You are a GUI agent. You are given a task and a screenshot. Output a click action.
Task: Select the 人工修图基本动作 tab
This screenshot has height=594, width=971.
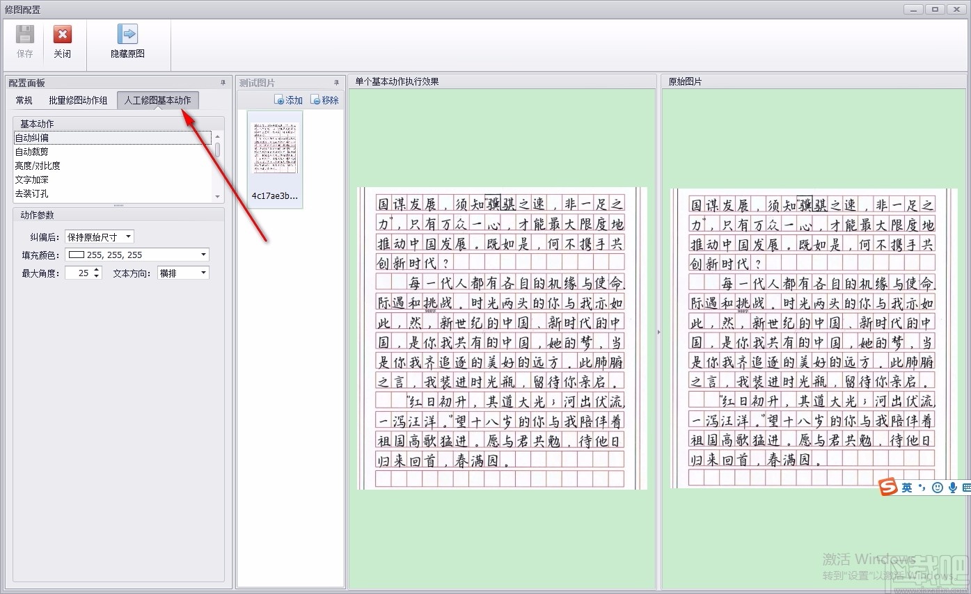point(158,100)
